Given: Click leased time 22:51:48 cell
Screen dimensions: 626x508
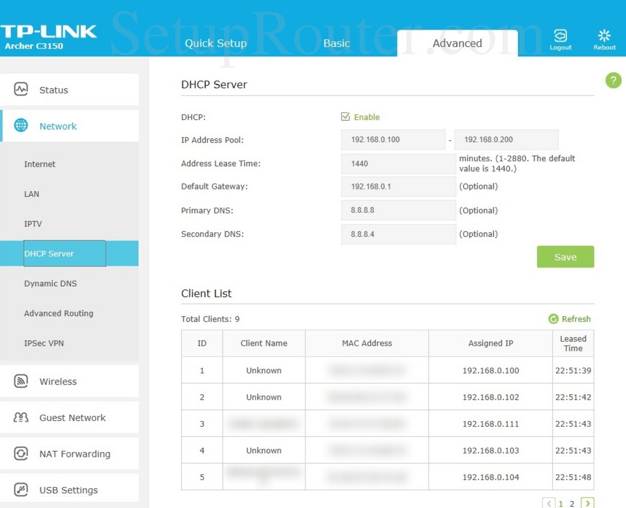Looking at the screenshot, I should coord(573,477).
